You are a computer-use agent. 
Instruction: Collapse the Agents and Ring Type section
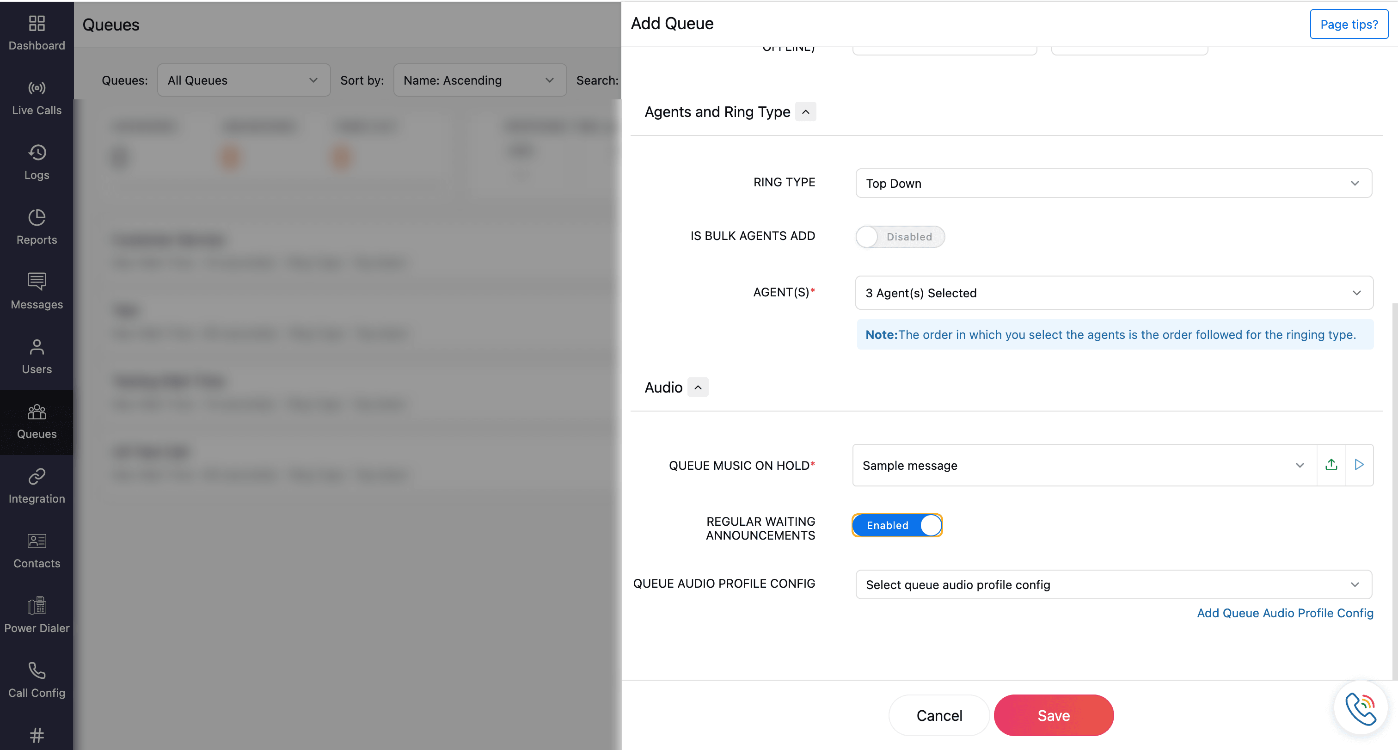805,112
